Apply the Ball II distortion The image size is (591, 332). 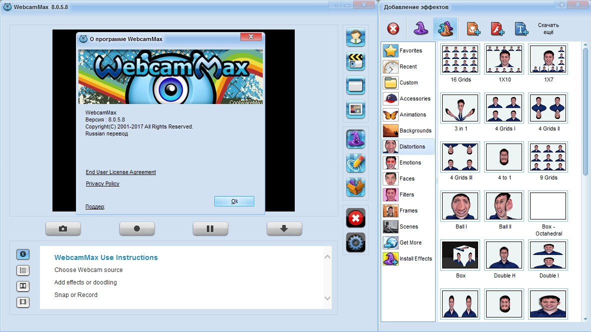point(504,206)
